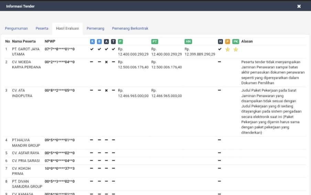Click the dark H column badge
Viewport: 311px width, 195px height.
(221, 41)
